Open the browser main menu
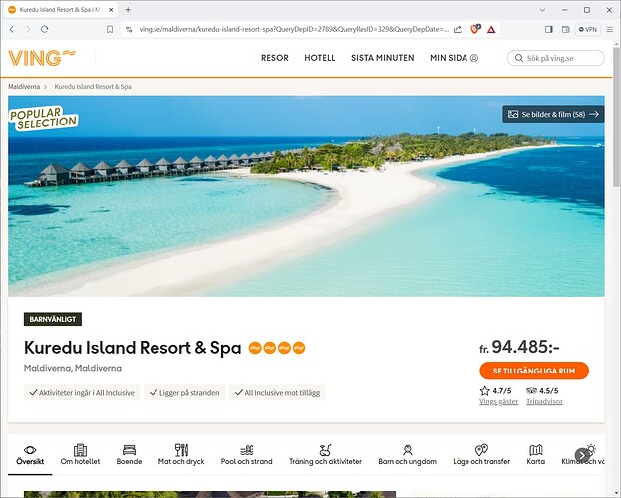This screenshot has width=621, height=498. (x=608, y=30)
